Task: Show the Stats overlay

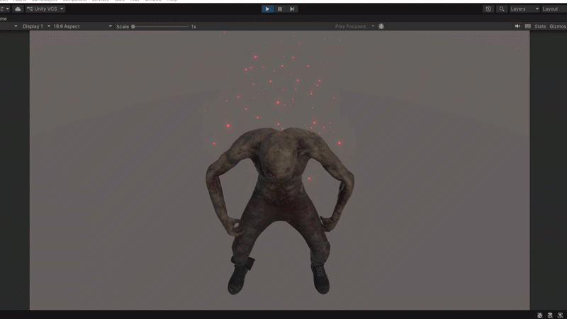Action: [540, 26]
